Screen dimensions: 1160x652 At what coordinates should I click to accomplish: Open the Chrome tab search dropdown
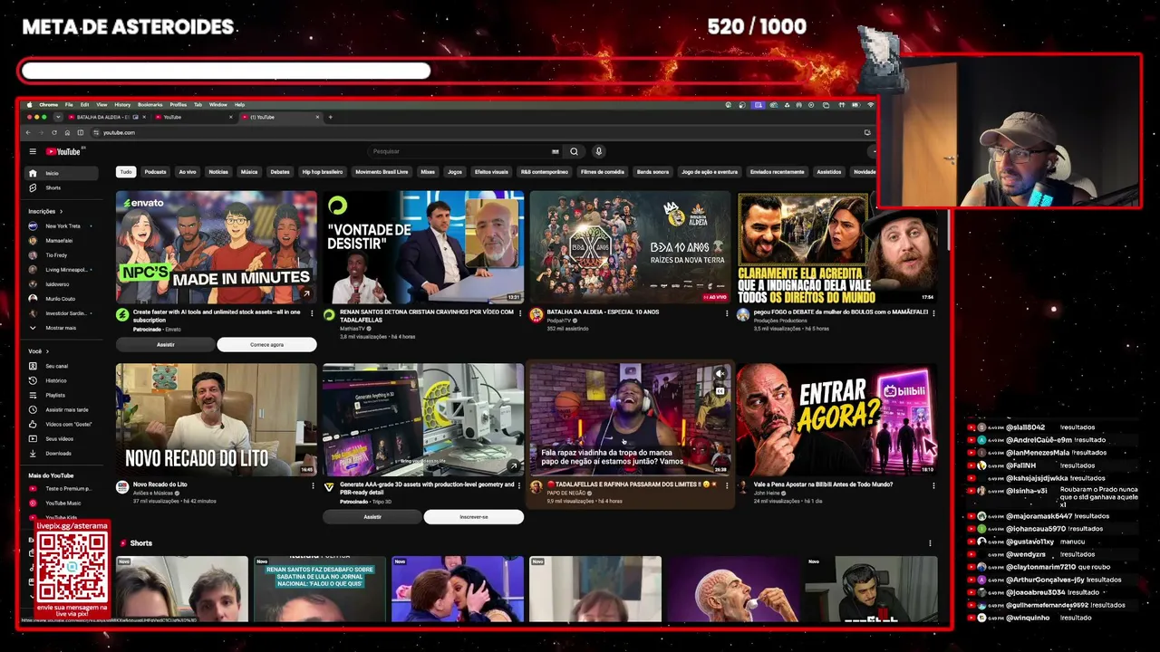(x=58, y=117)
